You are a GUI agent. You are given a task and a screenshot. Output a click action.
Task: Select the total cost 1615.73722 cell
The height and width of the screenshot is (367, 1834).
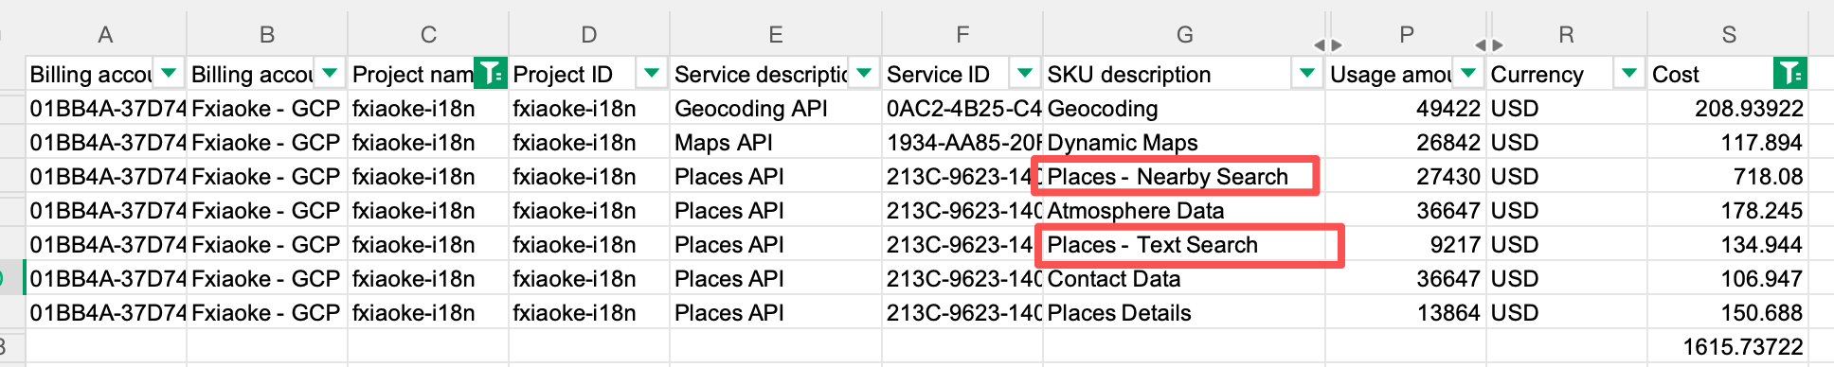(x=1728, y=346)
